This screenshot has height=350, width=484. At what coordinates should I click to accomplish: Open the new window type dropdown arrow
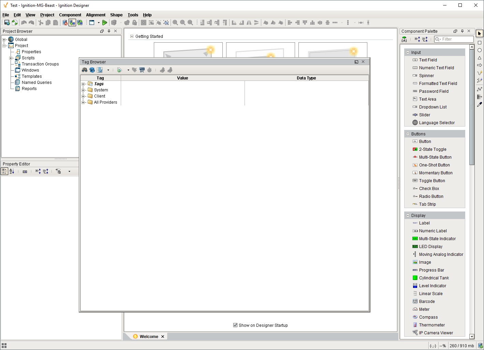(99, 23)
